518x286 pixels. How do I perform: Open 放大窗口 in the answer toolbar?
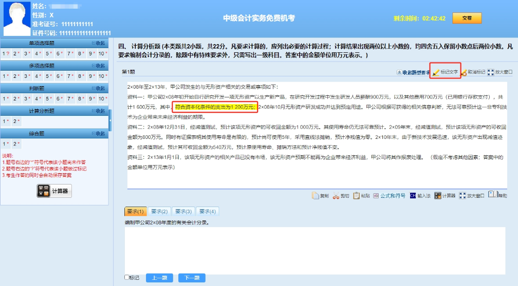tap(472, 196)
